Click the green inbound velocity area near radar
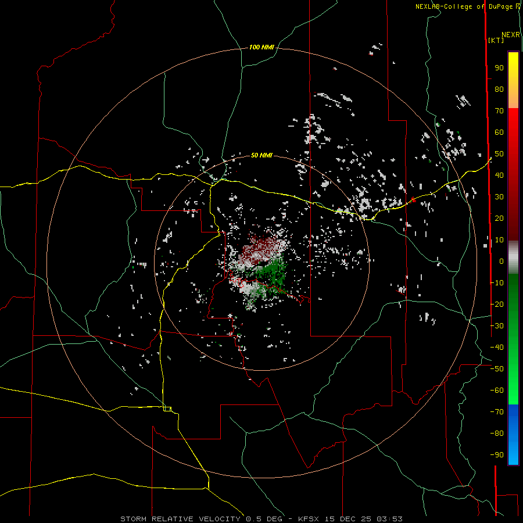 point(274,274)
